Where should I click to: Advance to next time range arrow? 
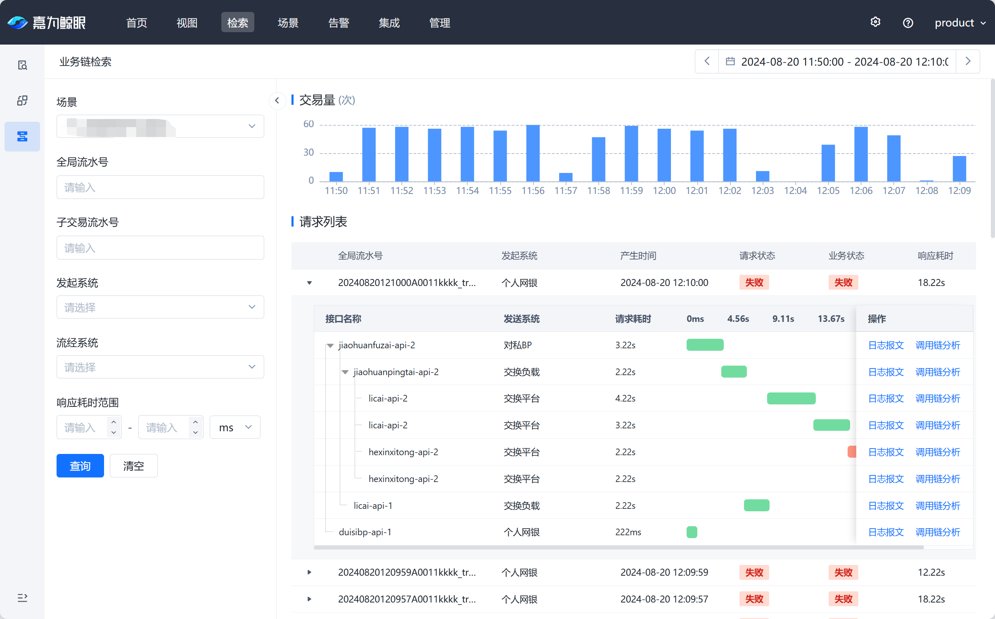tap(968, 61)
